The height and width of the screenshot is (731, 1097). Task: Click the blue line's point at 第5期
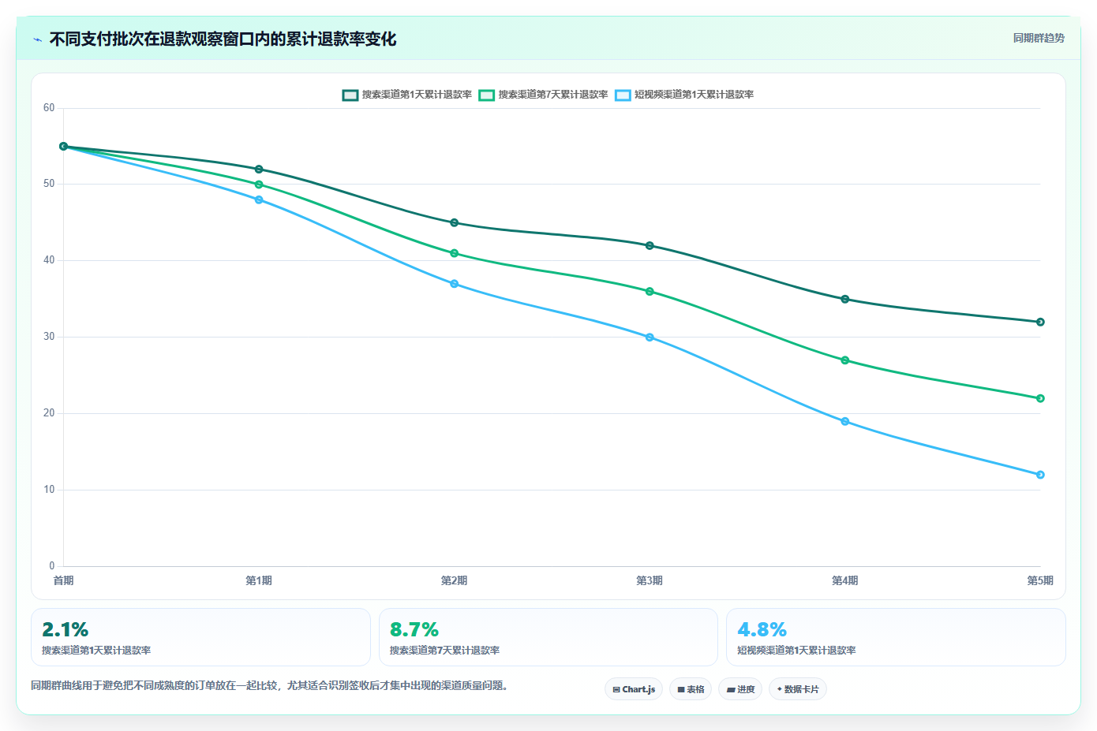pyautogui.click(x=1040, y=475)
